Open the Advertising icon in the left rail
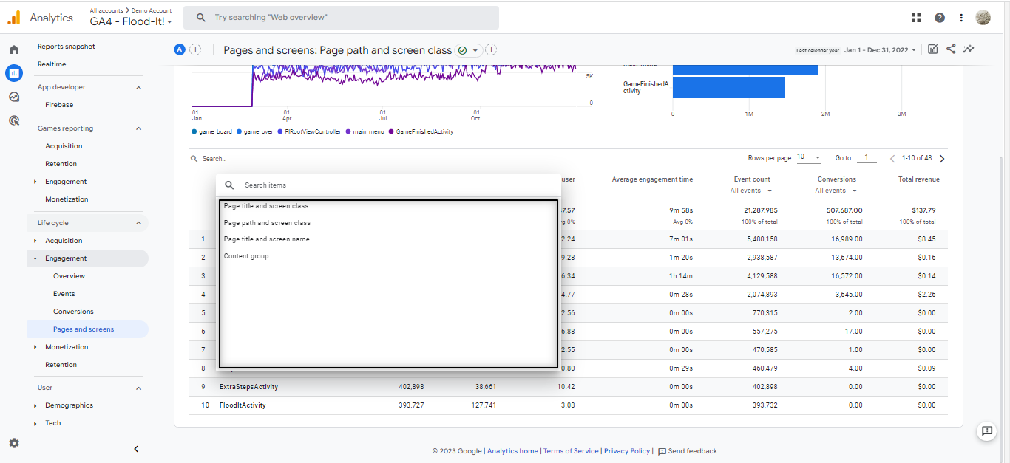 [x=13, y=120]
